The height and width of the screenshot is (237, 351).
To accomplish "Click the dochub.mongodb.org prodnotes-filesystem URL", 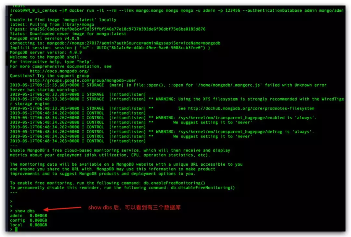I will pos(251,108).
